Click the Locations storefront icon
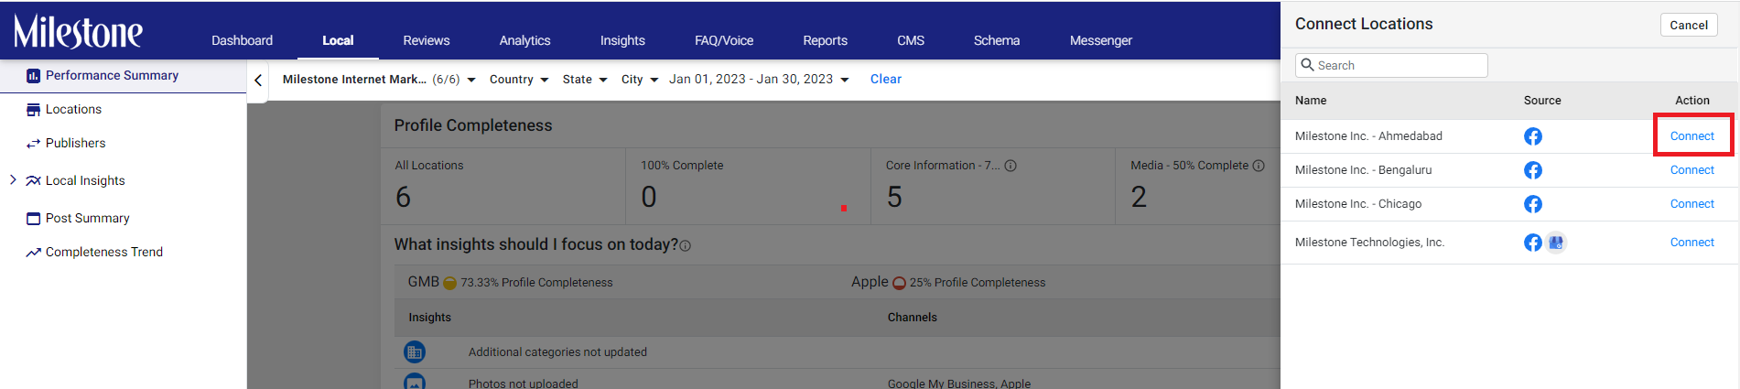The image size is (1740, 389). (33, 110)
